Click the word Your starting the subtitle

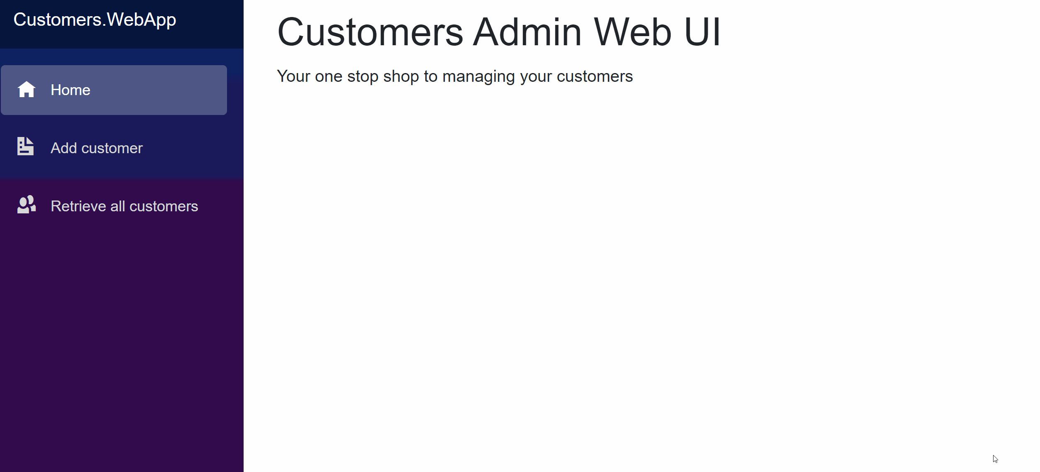(x=293, y=76)
